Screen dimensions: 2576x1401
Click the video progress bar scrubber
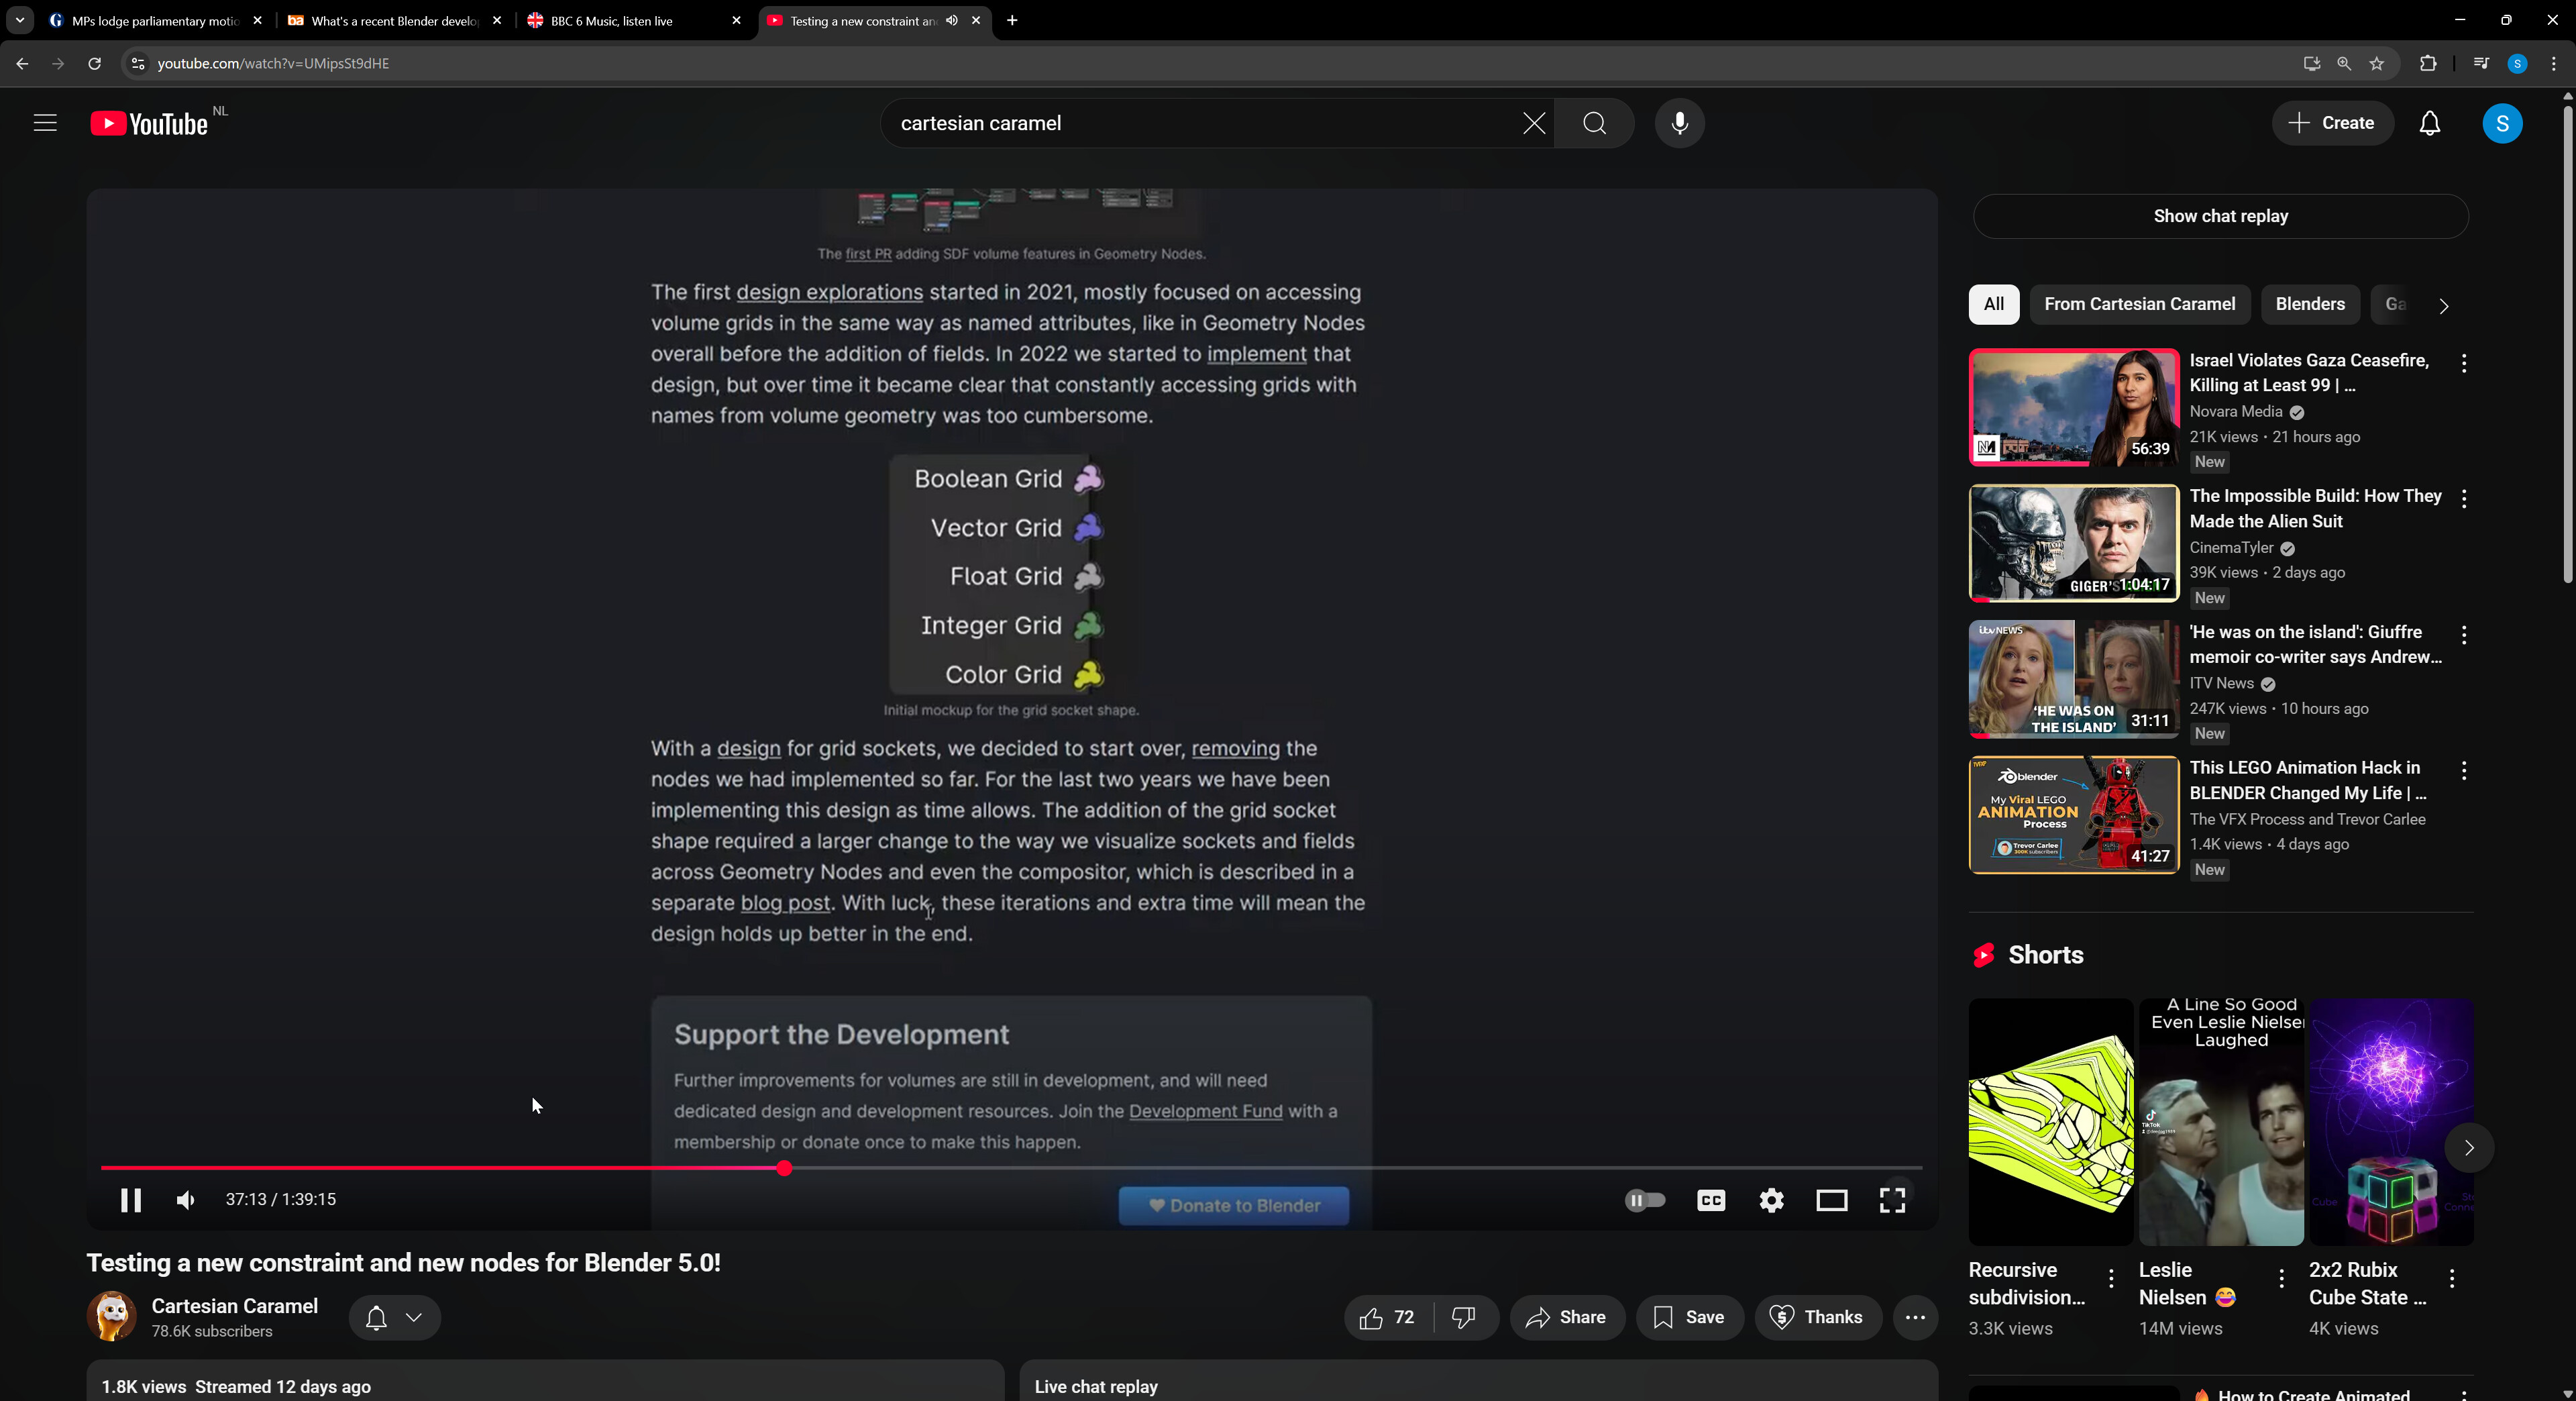click(x=784, y=1168)
